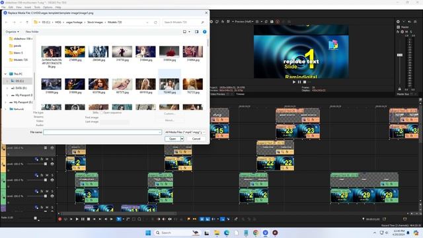Open the view mode dropdown in dialog

click(x=190, y=32)
